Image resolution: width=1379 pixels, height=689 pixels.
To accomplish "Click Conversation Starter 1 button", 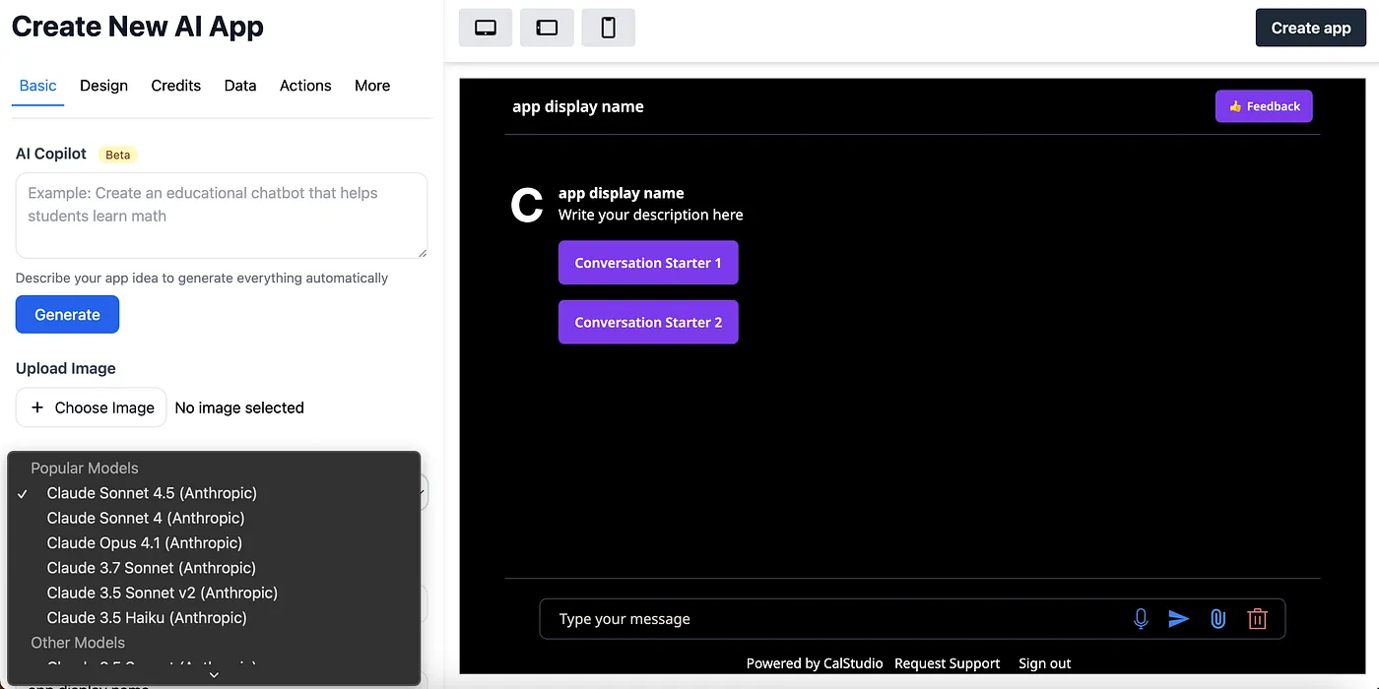I will [x=648, y=263].
